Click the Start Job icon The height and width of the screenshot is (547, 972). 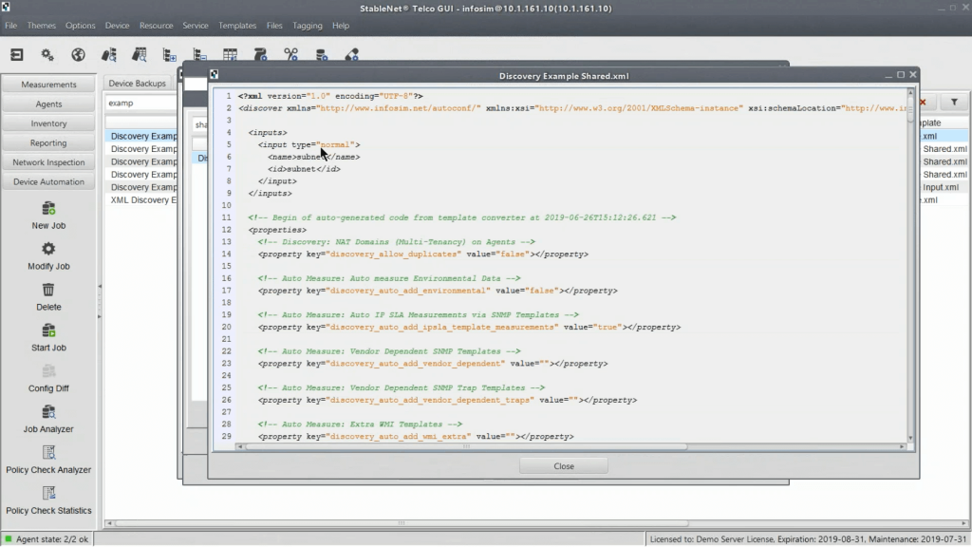[48, 331]
